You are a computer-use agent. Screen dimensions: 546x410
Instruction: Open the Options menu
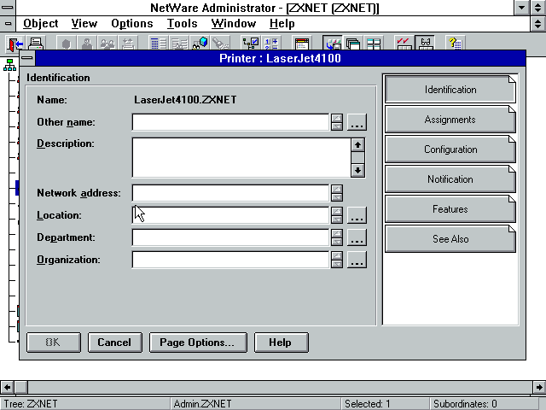coord(132,24)
